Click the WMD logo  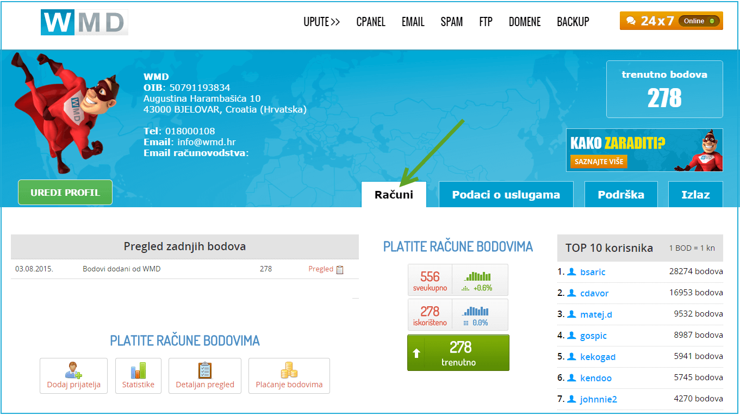point(84,22)
